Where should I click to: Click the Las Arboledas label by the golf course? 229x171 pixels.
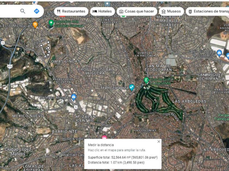coord(189,101)
